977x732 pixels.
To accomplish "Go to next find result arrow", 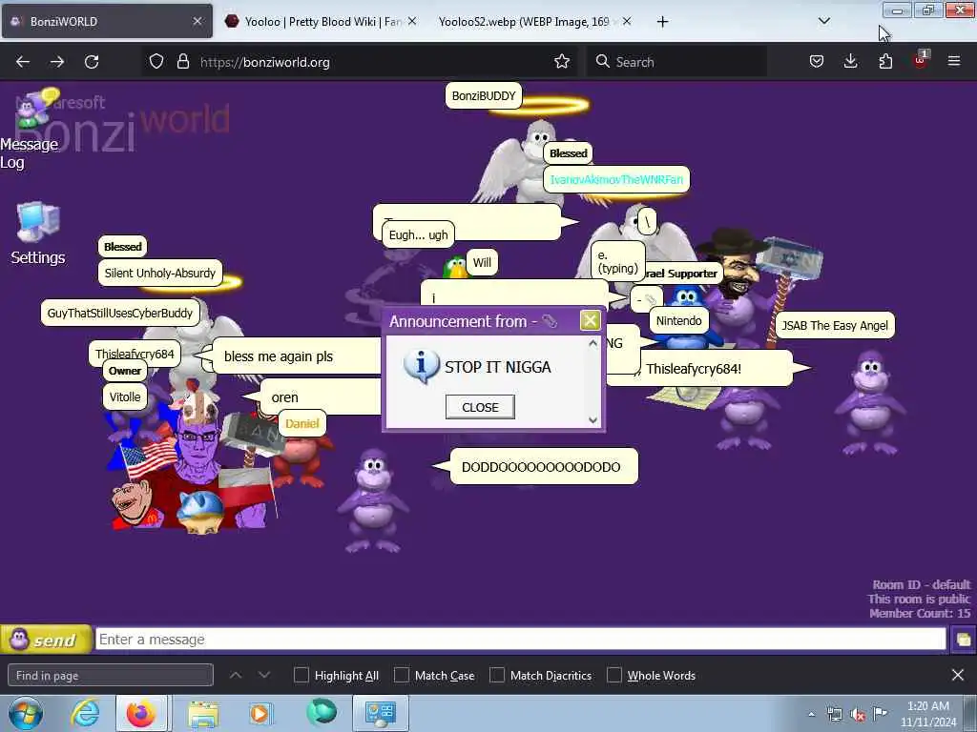I will click(x=264, y=676).
